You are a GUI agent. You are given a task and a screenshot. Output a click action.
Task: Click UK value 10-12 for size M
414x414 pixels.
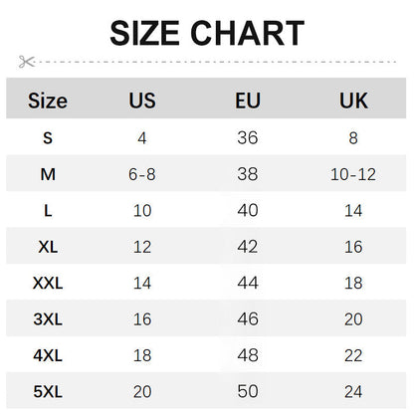coord(353,174)
